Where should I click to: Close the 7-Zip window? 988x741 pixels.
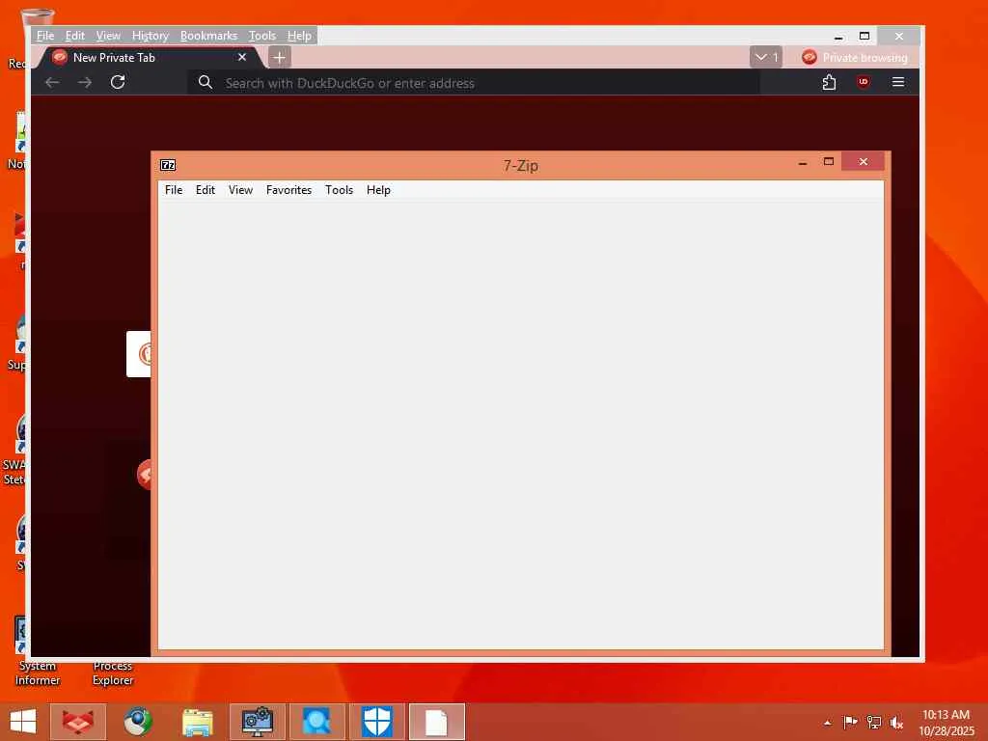point(863,162)
